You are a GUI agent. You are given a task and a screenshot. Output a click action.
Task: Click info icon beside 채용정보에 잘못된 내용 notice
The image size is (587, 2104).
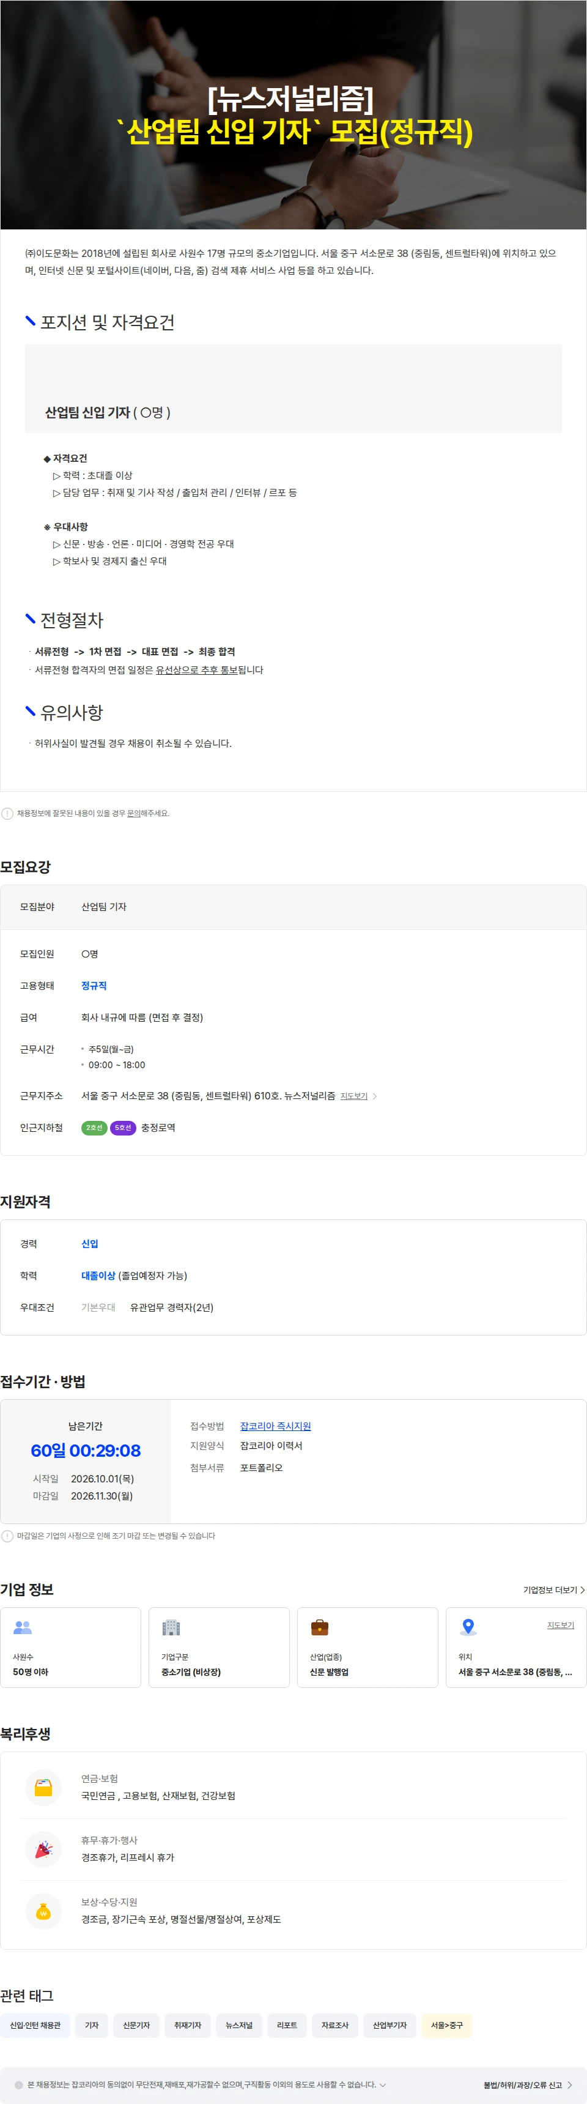(x=7, y=812)
